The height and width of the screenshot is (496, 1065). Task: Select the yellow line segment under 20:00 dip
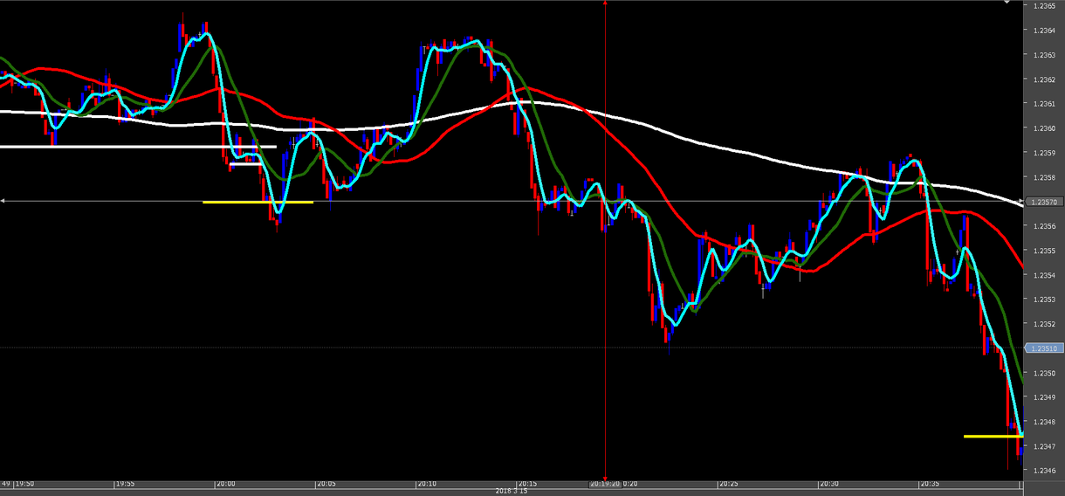point(258,202)
